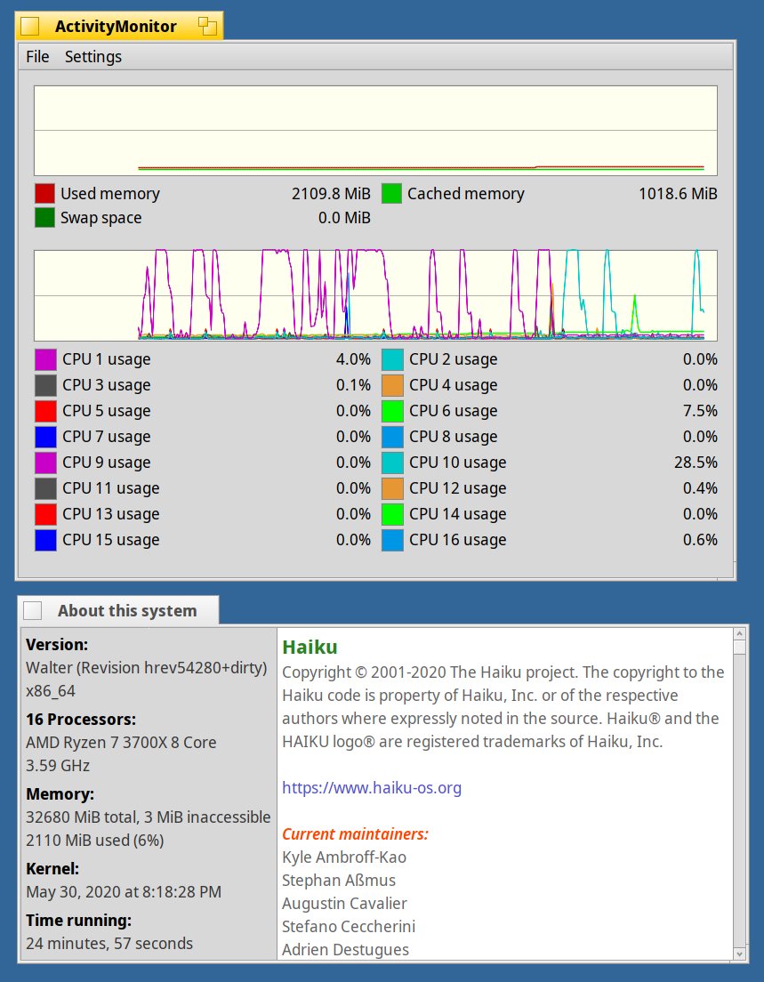Select the CPU 1 usage magenta swatch

(45, 359)
